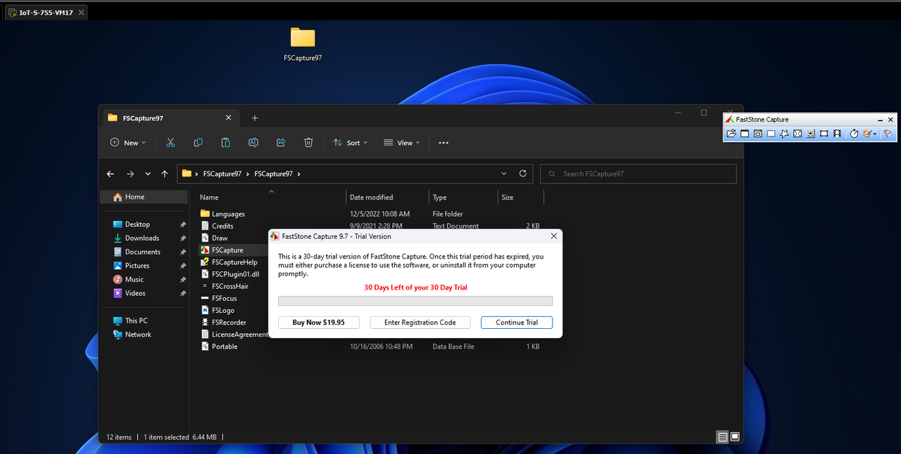The width and height of the screenshot is (901, 454).
Task: Open Music in navigation pane
Action: point(134,279)
